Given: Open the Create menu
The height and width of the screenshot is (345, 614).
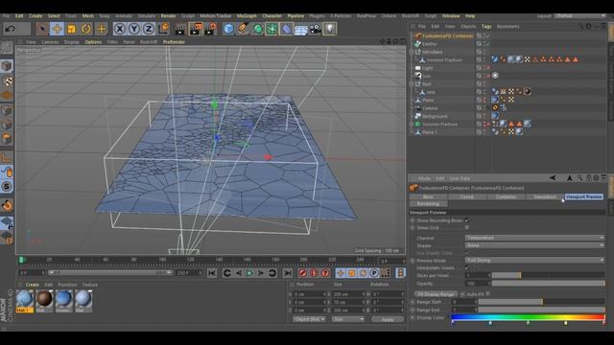Looking at the screenshot, I should click(35, 16).
